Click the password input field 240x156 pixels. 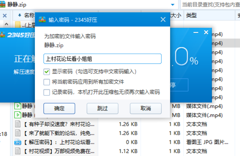click(x=102, y=59)
